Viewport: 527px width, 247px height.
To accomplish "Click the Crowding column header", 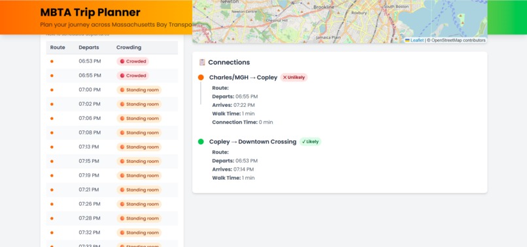I will 129,48.
